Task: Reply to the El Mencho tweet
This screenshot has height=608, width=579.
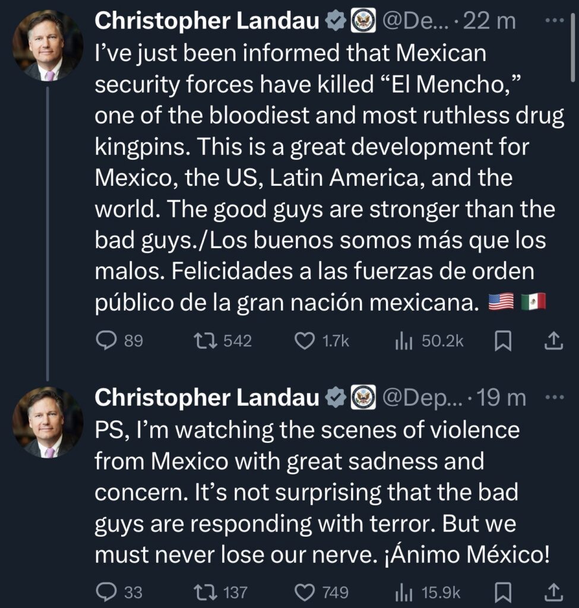Action: (x=106, y=341)
